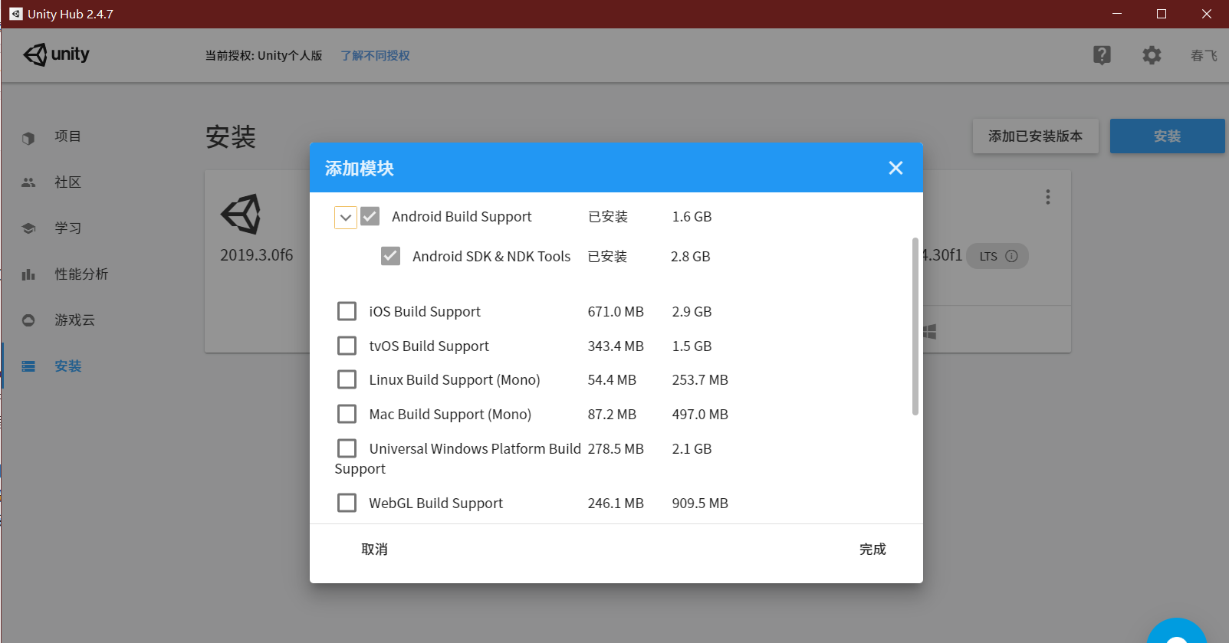Click the blue 安装 button
1229x643 pixels.
pos(1167,136)
